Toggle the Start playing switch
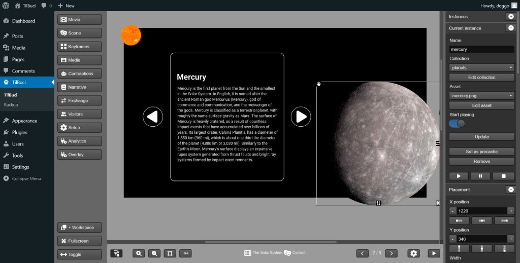Image resolution: width=520 pixels, height=263 pixels. (x=457, y=124)
